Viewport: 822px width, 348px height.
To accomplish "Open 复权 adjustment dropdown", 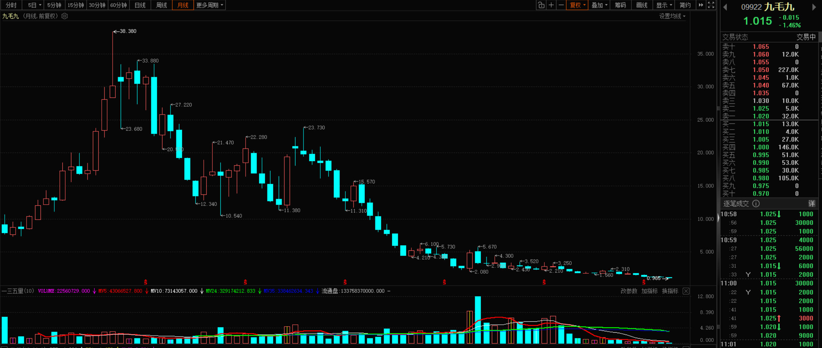I will click(x=577, y=5).
